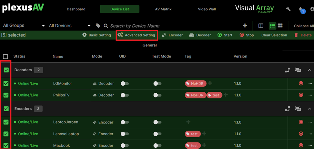Open more options for PhilipsTV row
314x149 pixels.
(310, 95)
